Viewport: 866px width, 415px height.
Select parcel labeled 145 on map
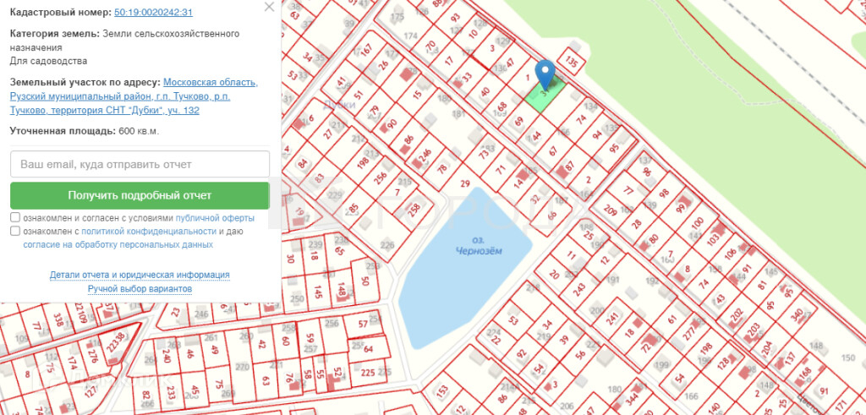(x=317, y=291)
